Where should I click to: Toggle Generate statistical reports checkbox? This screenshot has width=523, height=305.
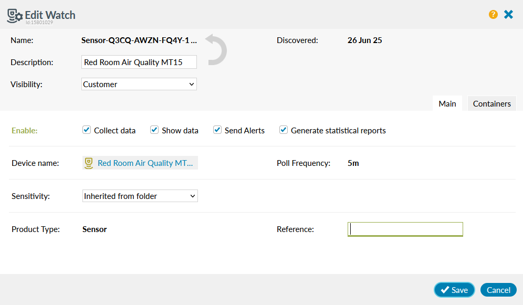coord(284,130)
